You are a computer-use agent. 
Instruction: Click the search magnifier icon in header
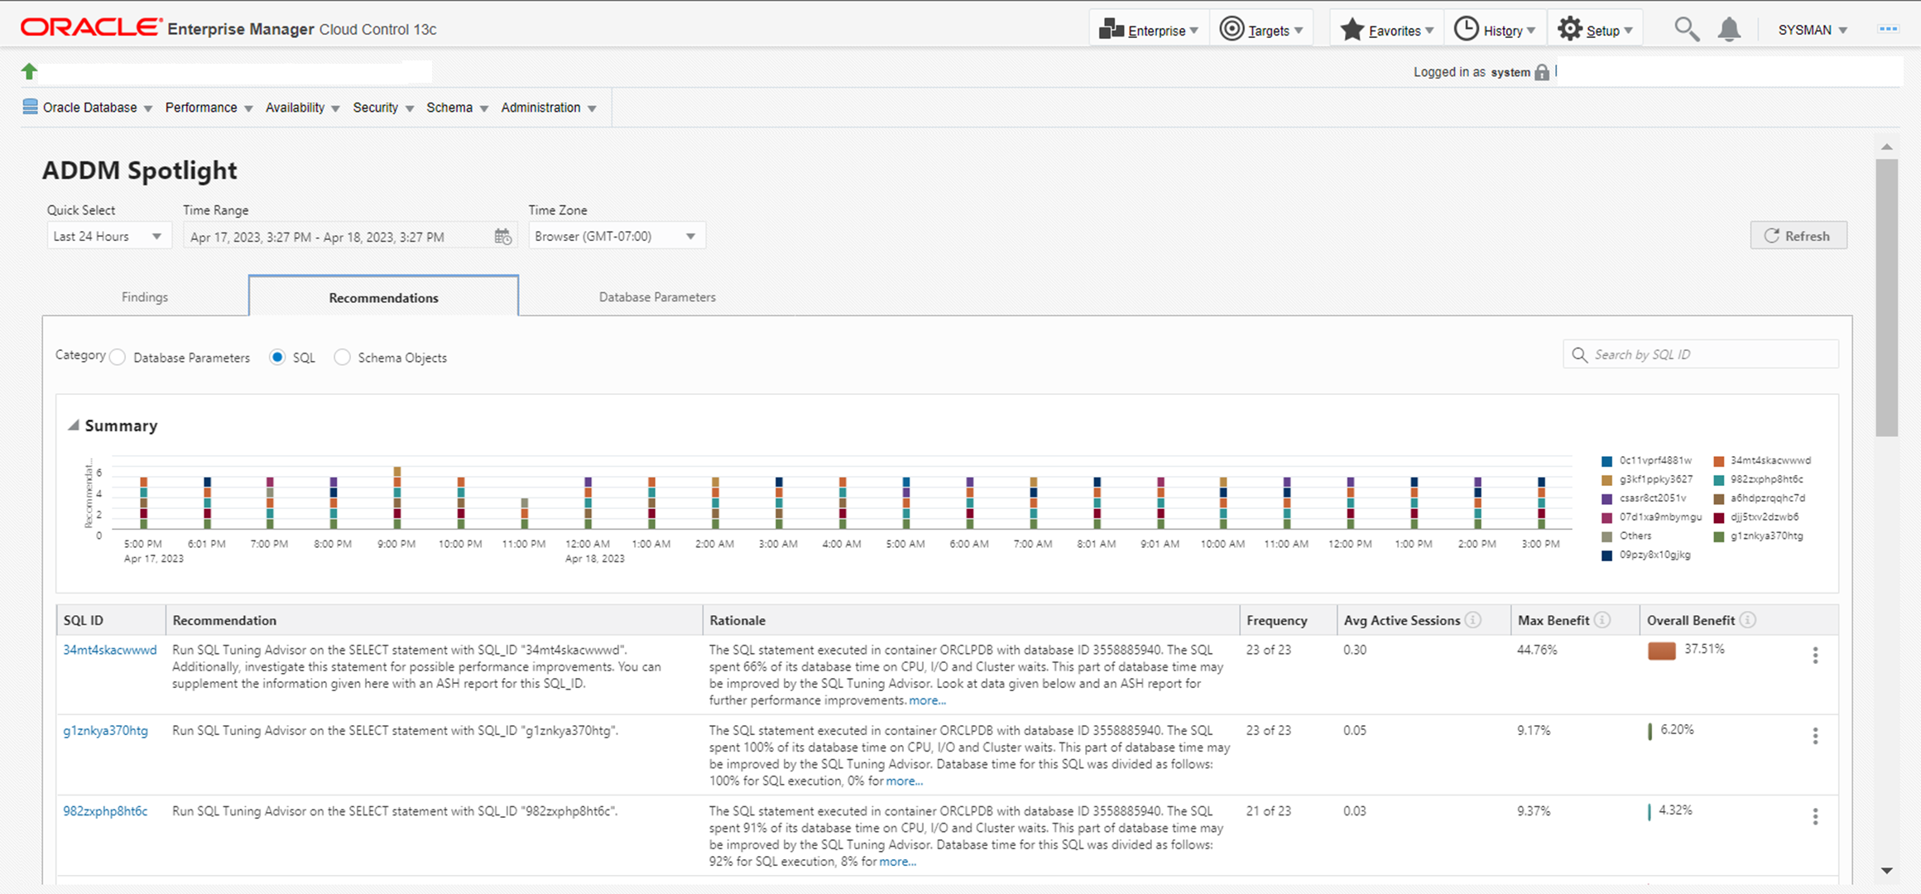[1686, 30]
